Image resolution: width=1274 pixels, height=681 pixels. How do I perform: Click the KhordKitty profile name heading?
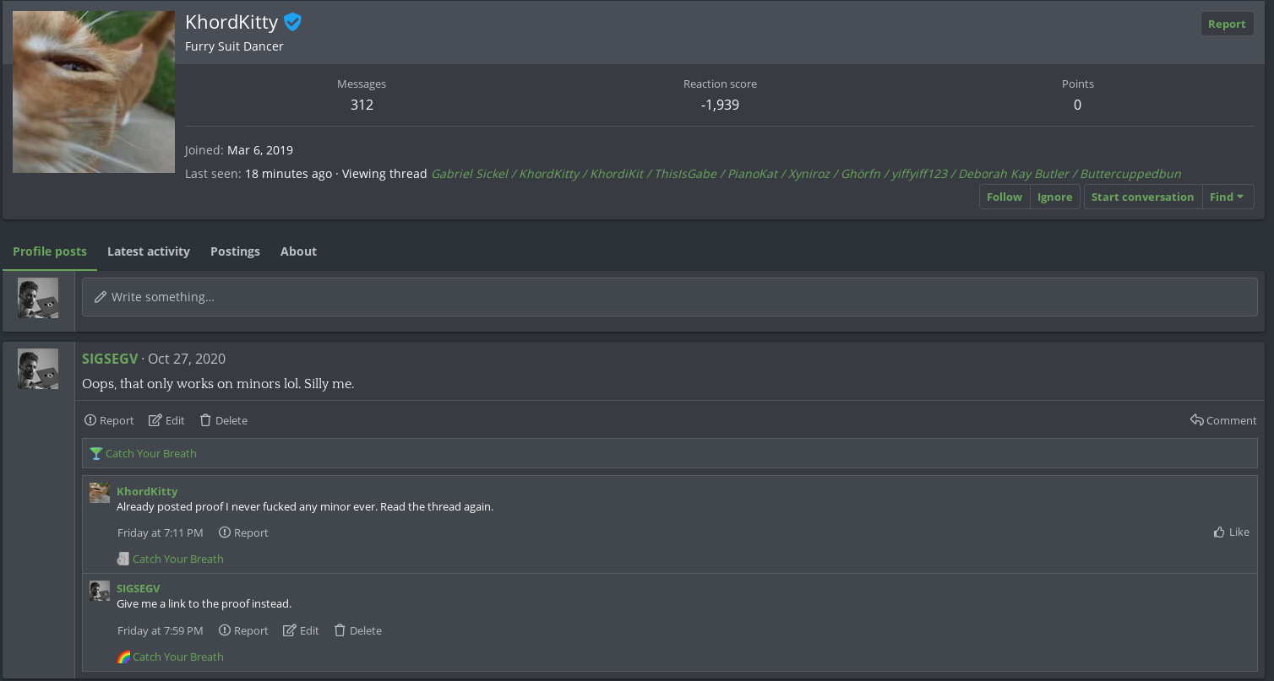pyautogui.click(x=231, y=22)
